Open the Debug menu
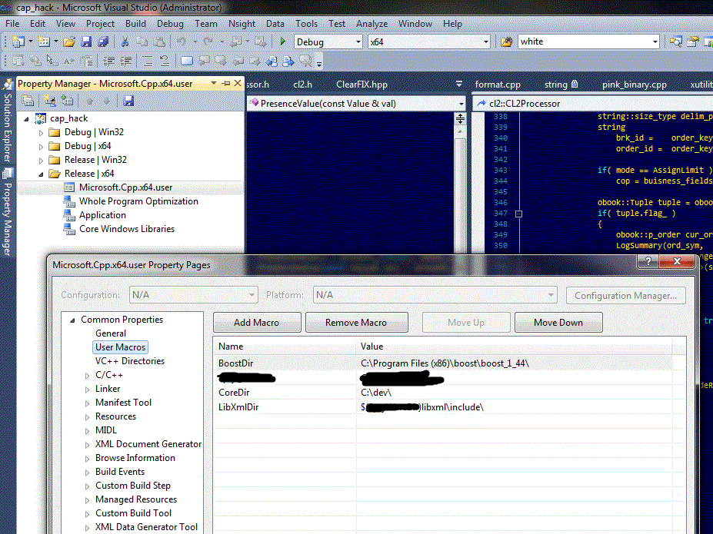This screenshot has width=713, height=534. [x=170, y=24]
